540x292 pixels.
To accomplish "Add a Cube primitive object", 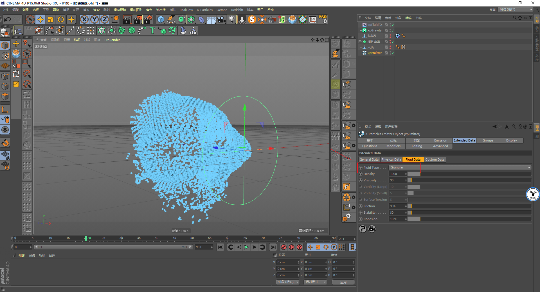I will click(161, 20).
